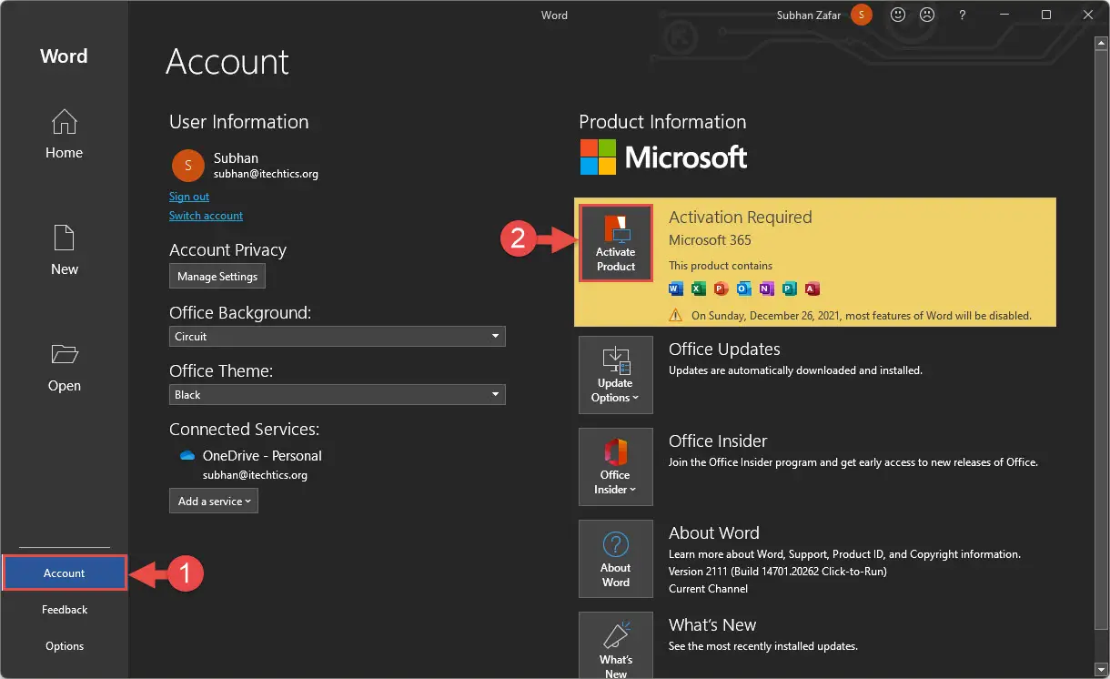
Task: Click the Subhan user avatar under User Information
Action: (x=188, y=165)
